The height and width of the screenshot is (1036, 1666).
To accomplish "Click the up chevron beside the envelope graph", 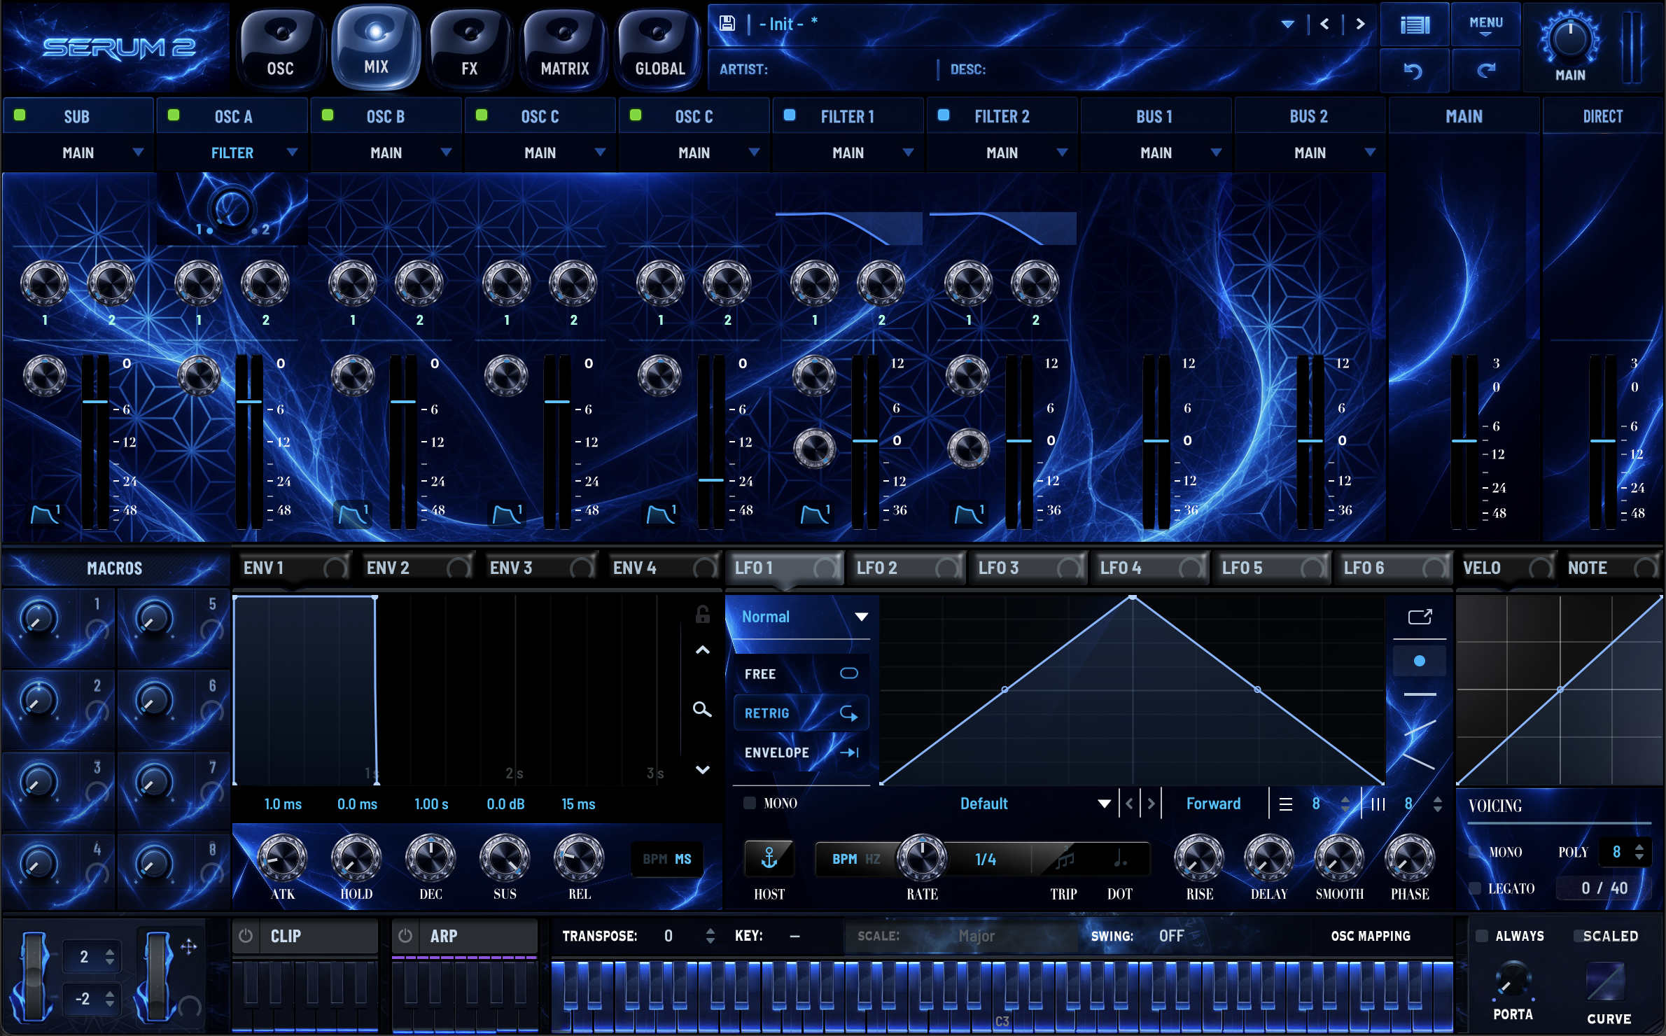I will (703, 650).
